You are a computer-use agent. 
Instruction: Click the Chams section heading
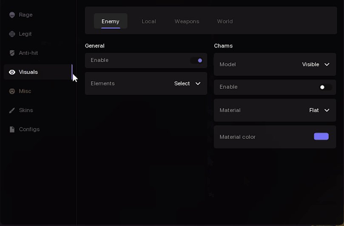(x=223, y=46)
